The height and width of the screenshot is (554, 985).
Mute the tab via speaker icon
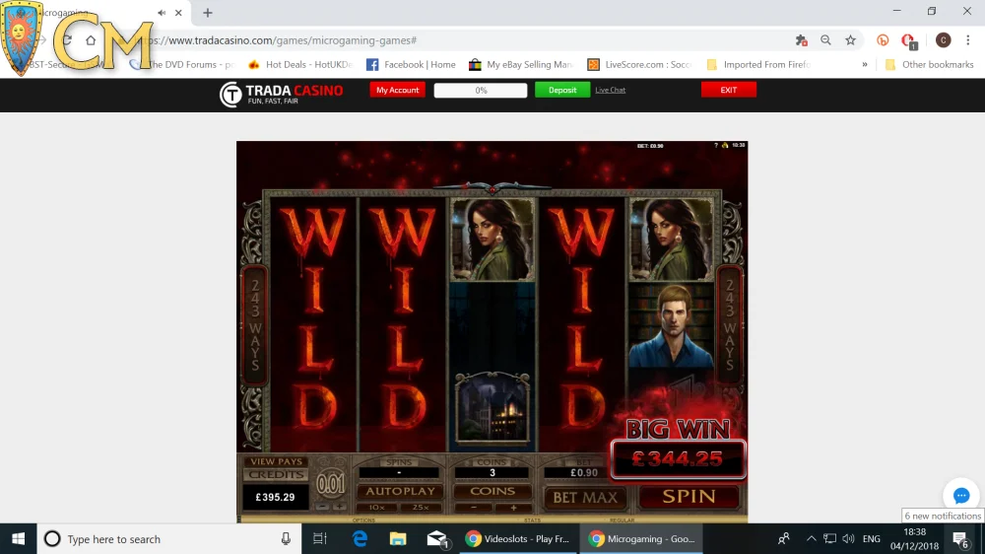pos(162,13)
